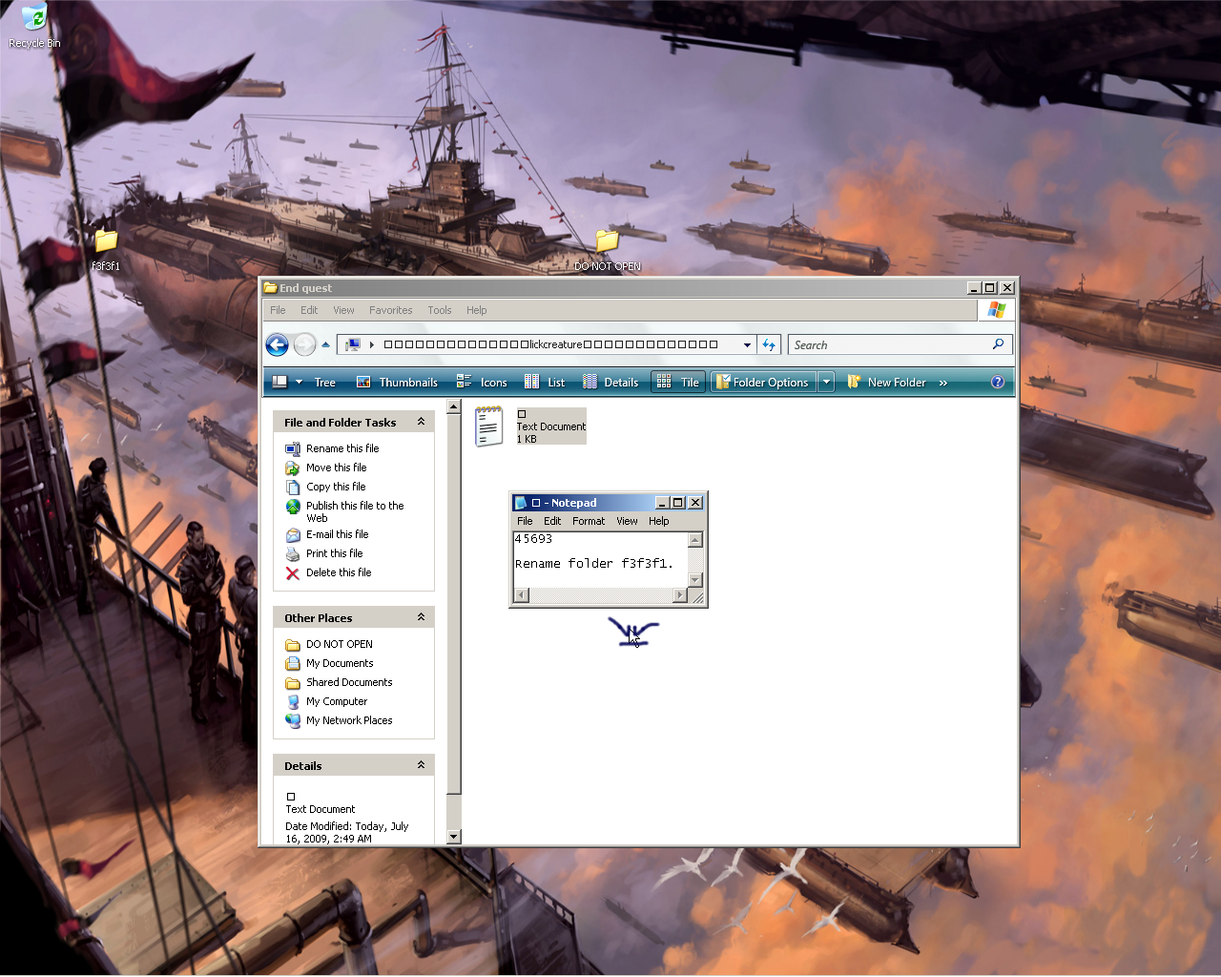Image resolution: width=1221 pixels, height=977 pixels.
Task: Open the Help question mark icon
Action: tap(997, 383)
